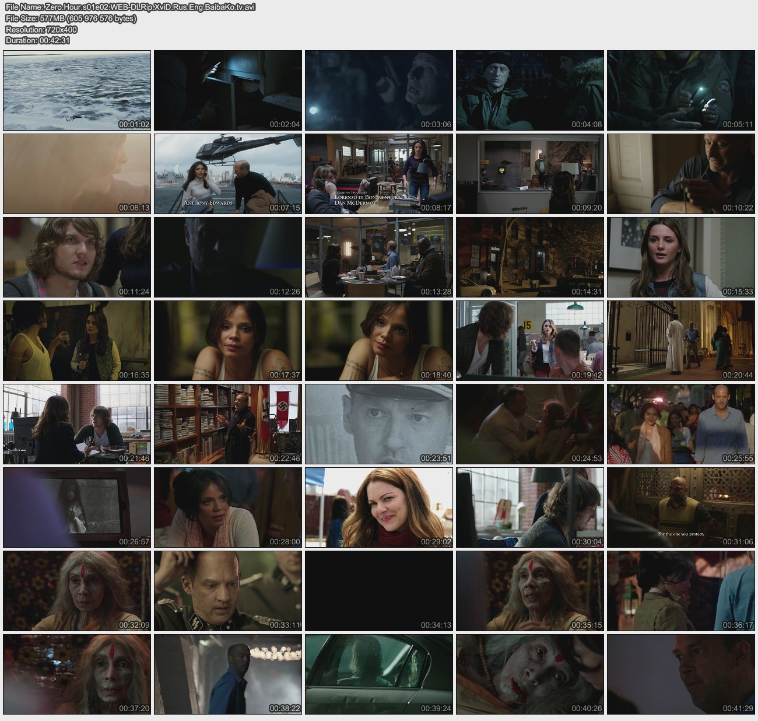Open the subtitle frame 'For the one you protect'
Screen dimensions: 758x721
[680, 507]
